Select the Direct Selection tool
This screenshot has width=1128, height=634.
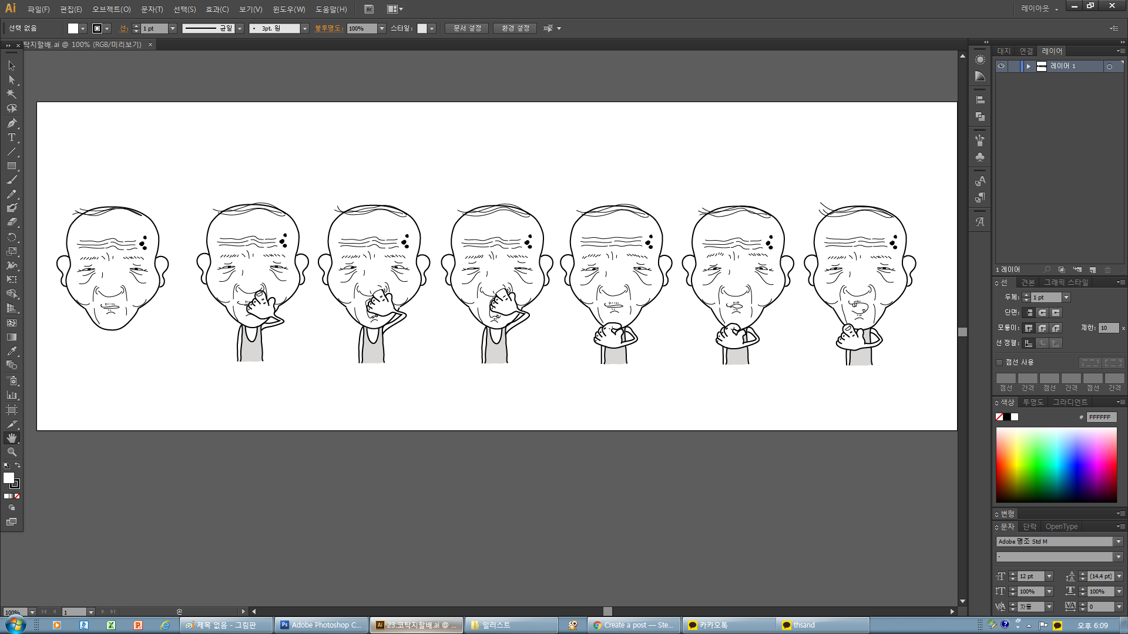[x=11, y=80]
